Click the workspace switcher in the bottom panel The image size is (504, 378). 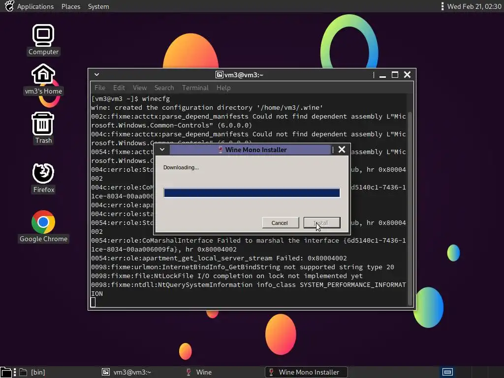point(447,372)
